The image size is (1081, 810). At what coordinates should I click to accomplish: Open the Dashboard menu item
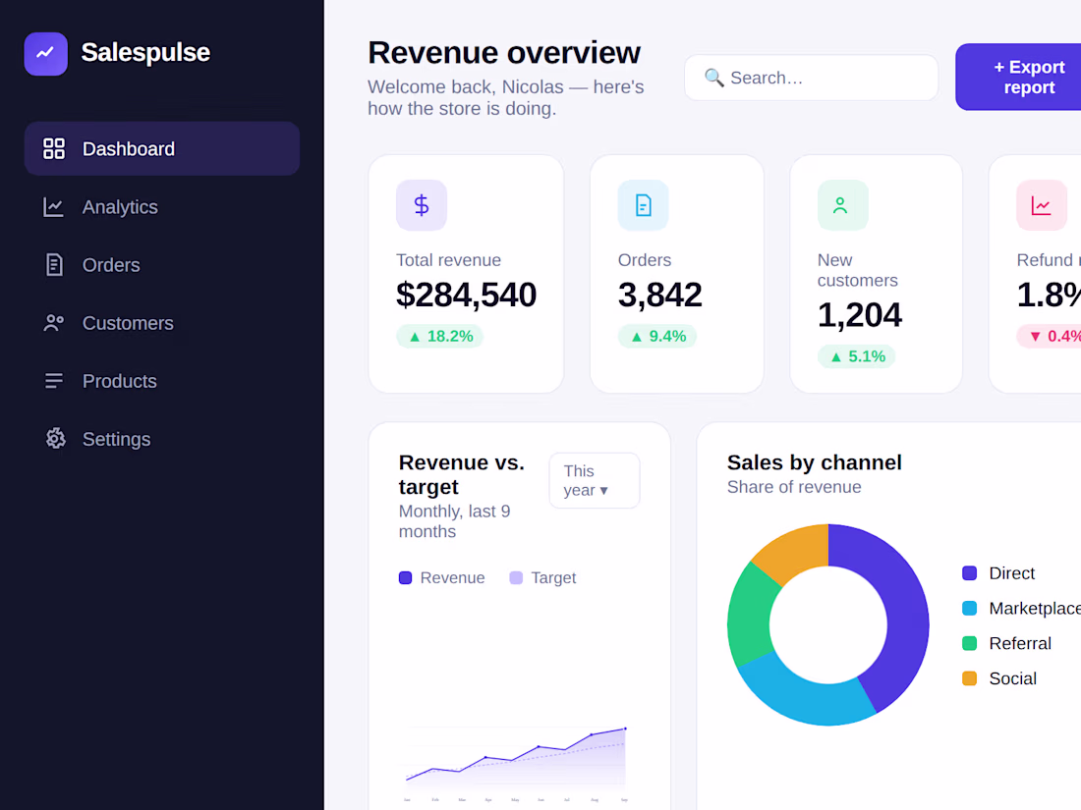162,149
